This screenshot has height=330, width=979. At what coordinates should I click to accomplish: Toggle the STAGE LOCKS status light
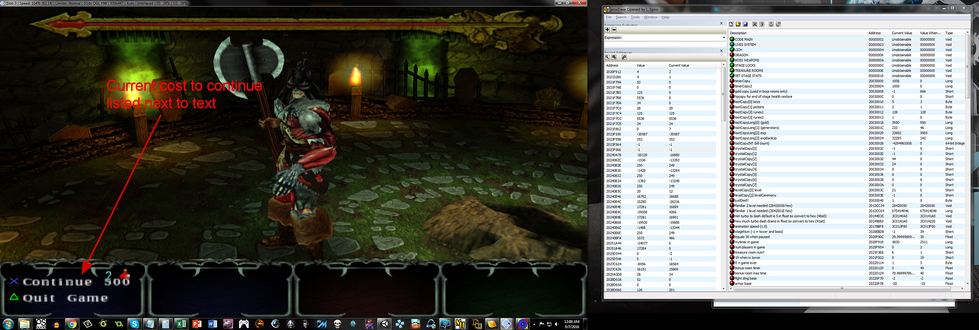click(732, 65)
